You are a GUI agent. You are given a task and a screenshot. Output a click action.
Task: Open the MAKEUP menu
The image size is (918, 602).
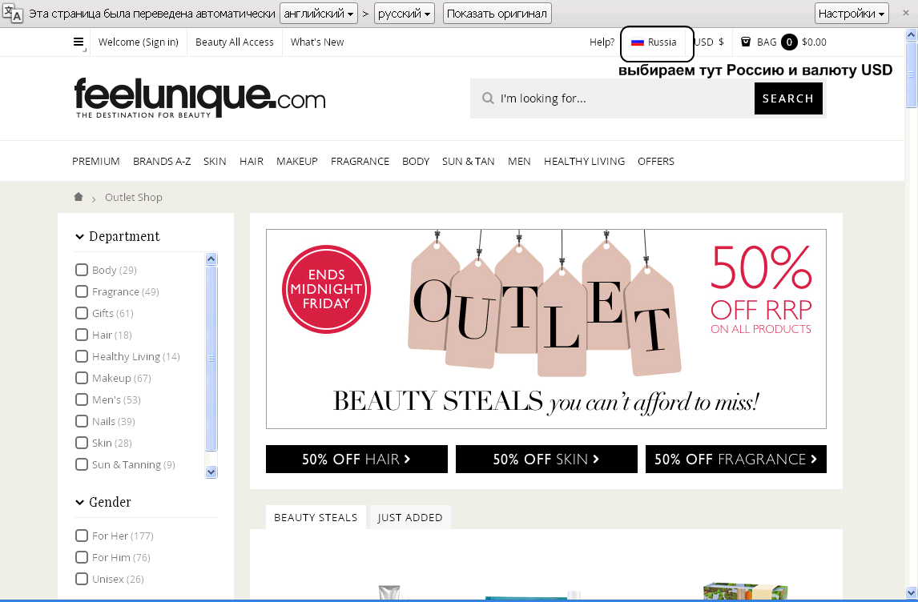297,161
